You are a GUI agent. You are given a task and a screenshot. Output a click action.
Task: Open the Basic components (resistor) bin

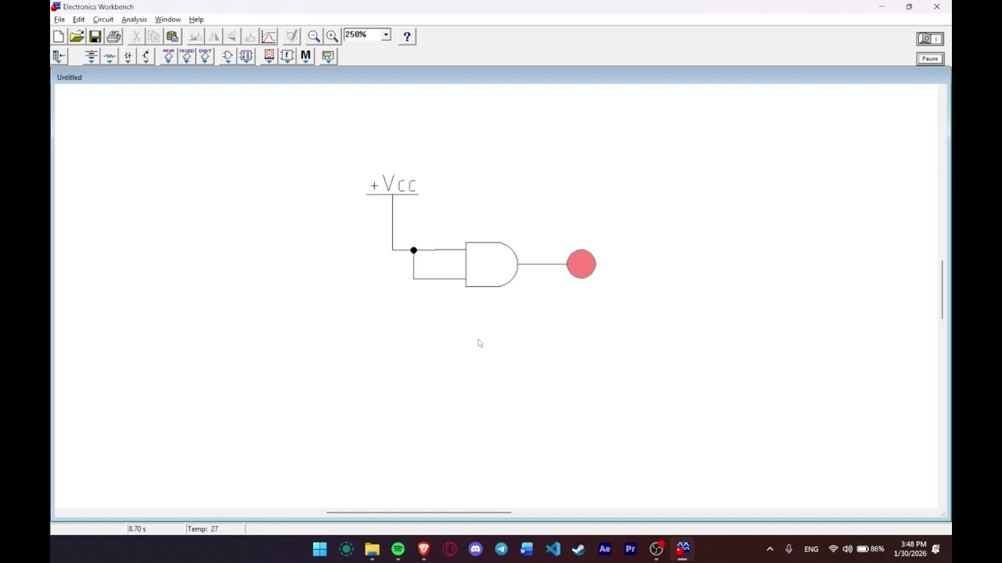coord(109,56)
